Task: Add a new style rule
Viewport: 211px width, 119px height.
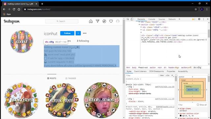Action: [x=172, y=75]
